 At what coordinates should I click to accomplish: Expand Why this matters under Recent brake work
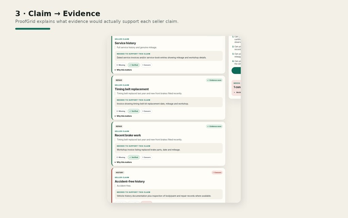point(123,162)
